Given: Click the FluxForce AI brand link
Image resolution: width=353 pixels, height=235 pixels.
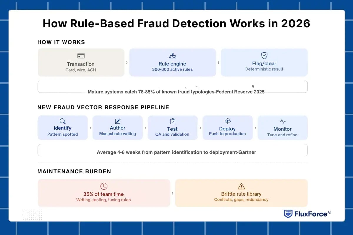Looking at the screenshot, I should tap(307, 214).
